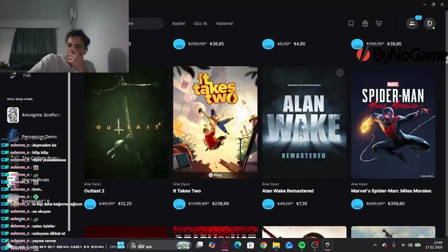The height and width of the screenshot is (252, 448).
Task: Open the shopping cart icon
Action: [x=379, y=23]
